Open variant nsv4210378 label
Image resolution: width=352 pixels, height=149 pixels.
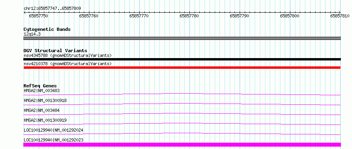pos(68,64)
